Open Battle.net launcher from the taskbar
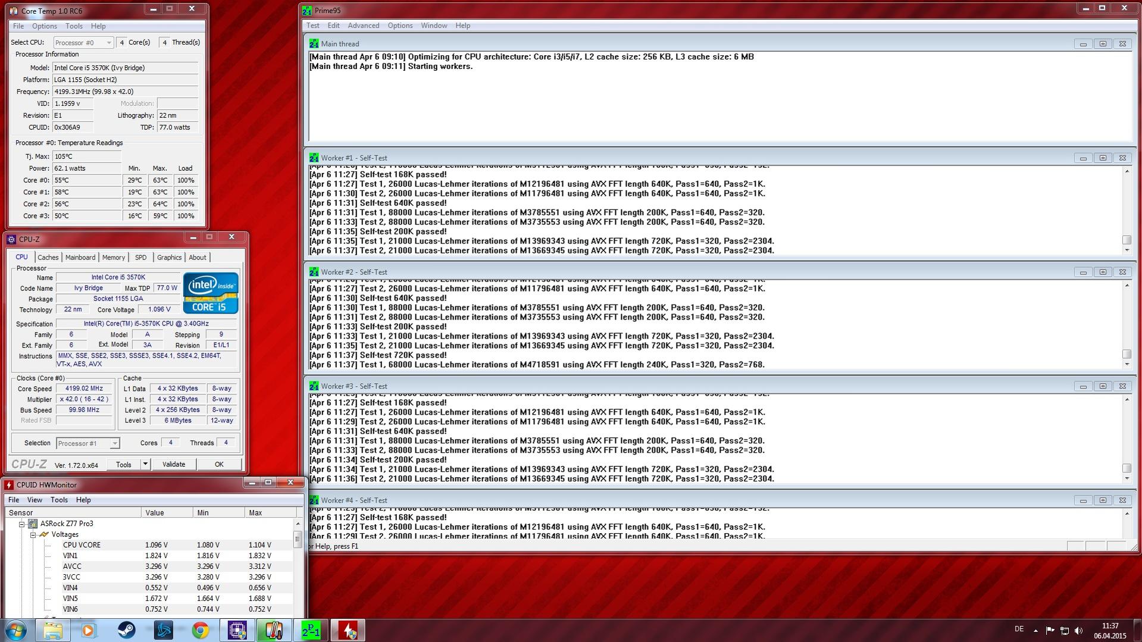The height and width of the screenshot is (642, 1142). [x=163, y=630]
